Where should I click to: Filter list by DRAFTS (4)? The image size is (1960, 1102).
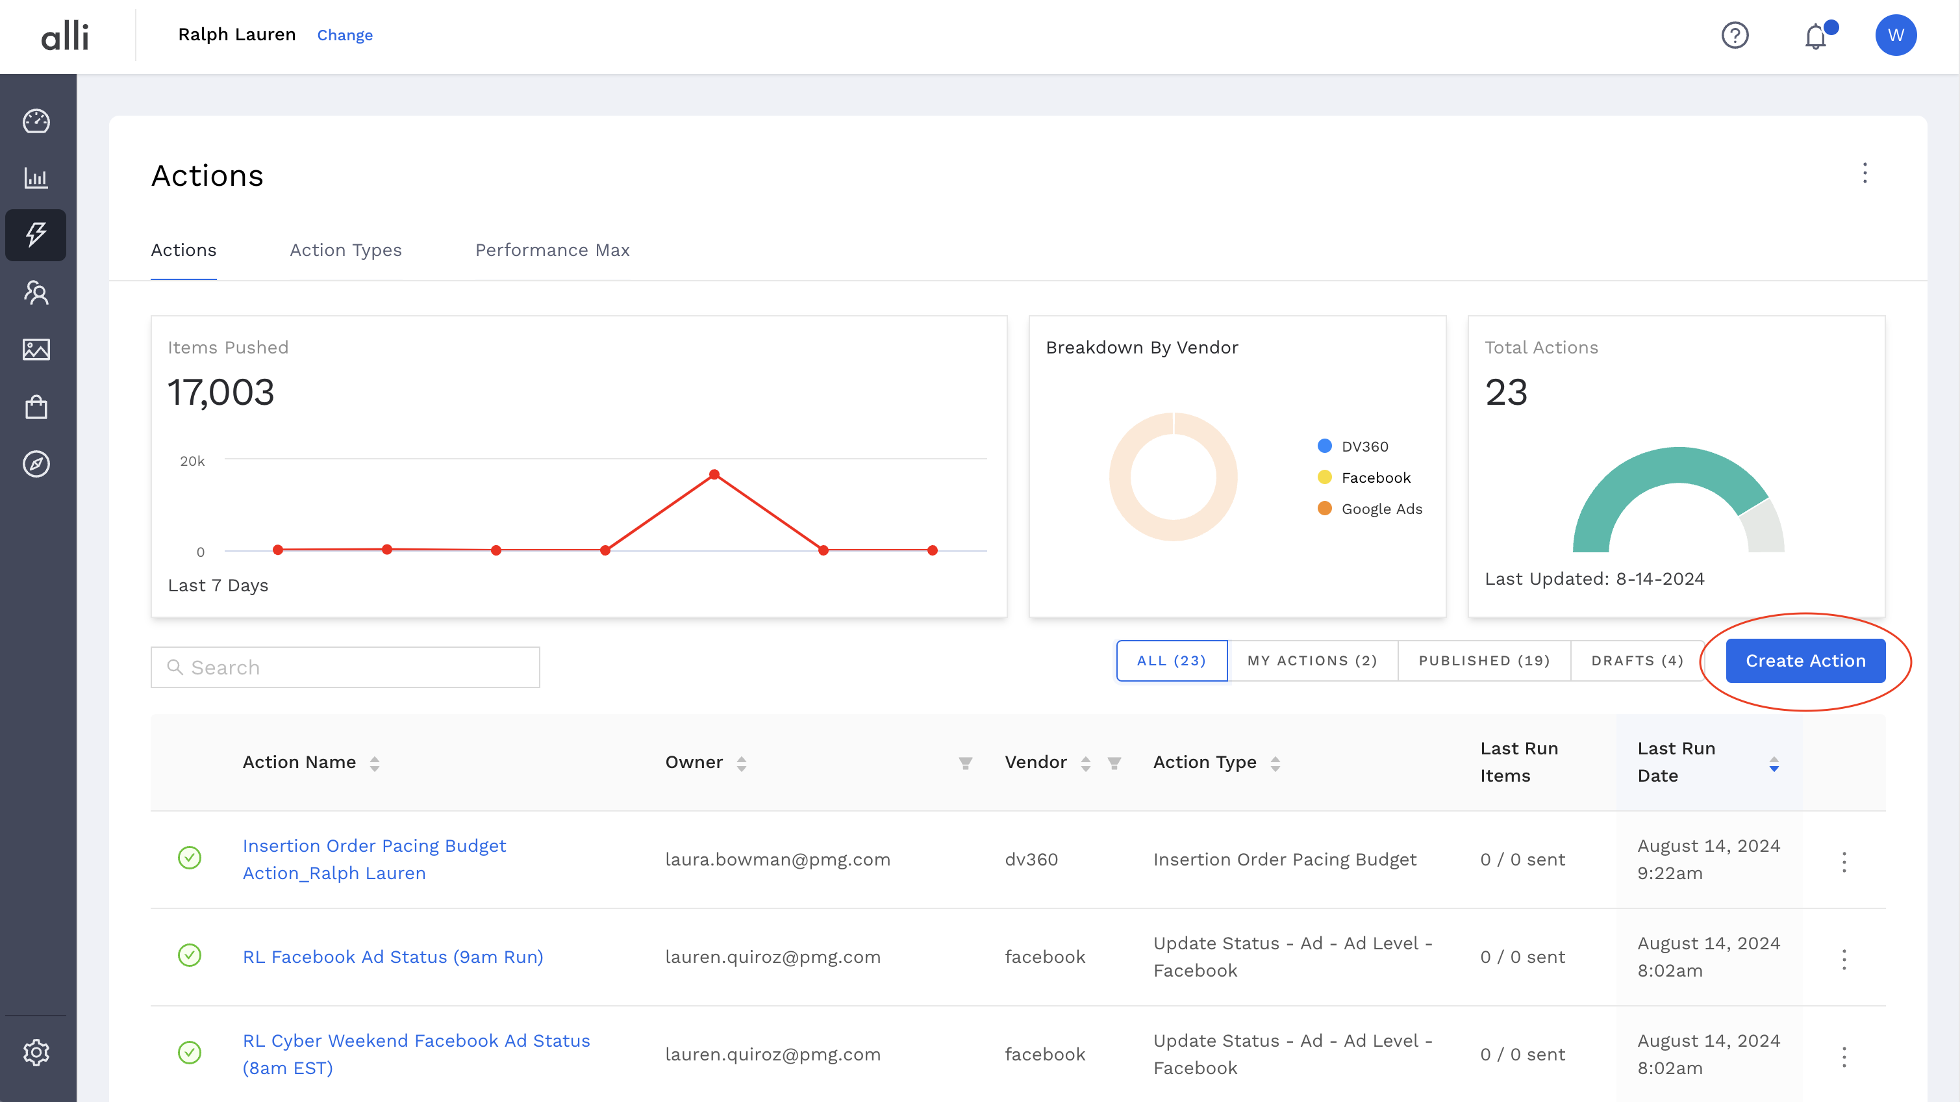(x=1637, y=661)
